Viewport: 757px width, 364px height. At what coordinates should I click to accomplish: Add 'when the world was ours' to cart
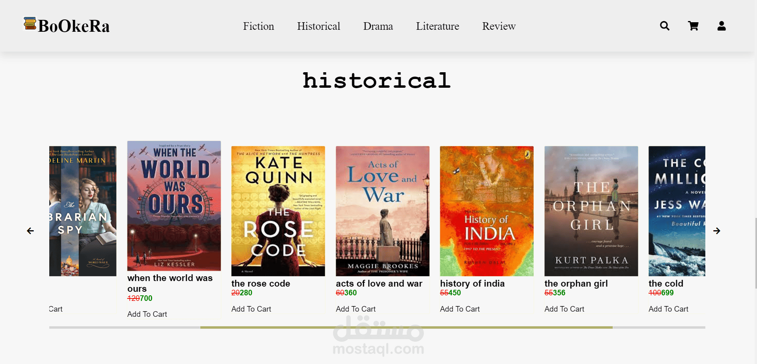tap(147, 314)
